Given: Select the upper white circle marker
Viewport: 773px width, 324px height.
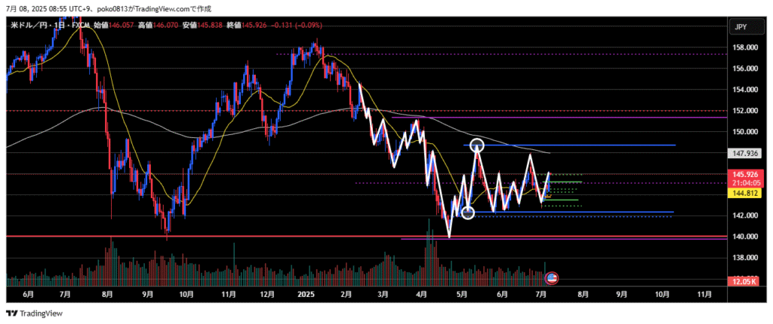Looking at the screenshot, I should click(476, 145).
